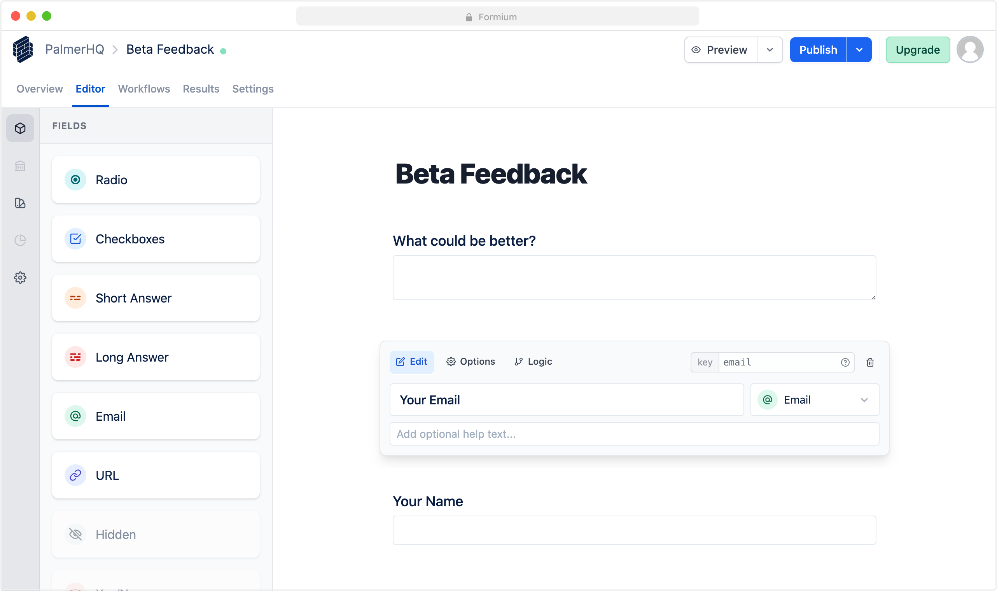
Task: Click the Email field type icon
Action: [x=75, y=416]
